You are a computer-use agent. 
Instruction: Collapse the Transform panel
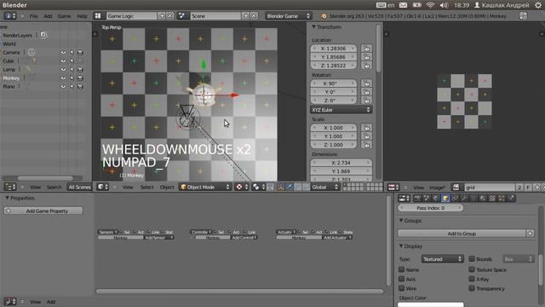click(313, 26)
